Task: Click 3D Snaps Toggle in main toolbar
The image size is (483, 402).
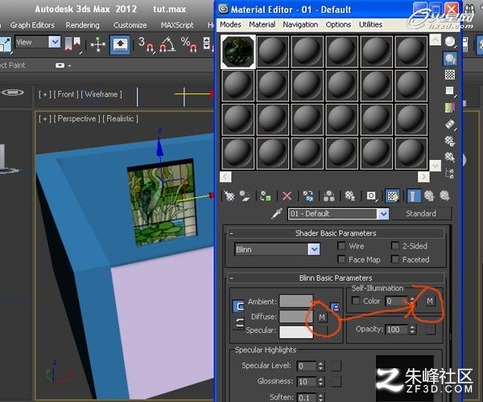Action: pos(146,44)
